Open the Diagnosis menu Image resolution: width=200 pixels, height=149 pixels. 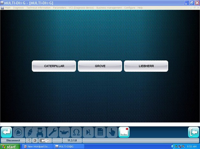(x=18, y=7)
